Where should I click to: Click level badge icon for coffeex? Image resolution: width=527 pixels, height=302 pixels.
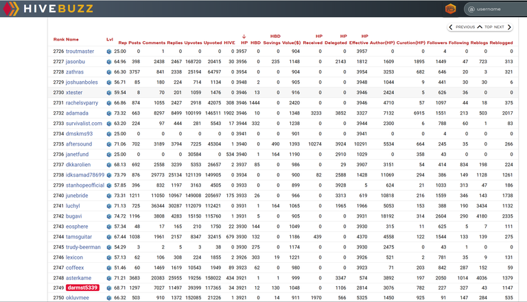tap(109, 268)
